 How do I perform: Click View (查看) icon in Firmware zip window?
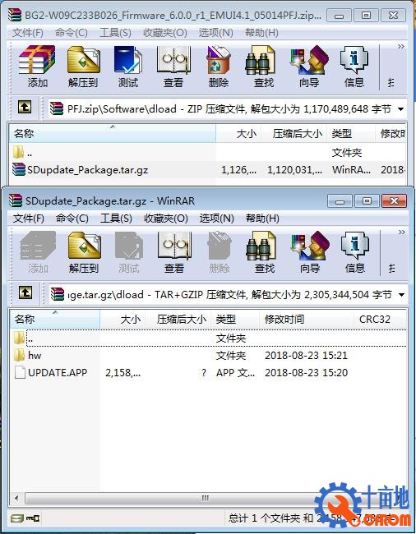(x=173, y=67)
